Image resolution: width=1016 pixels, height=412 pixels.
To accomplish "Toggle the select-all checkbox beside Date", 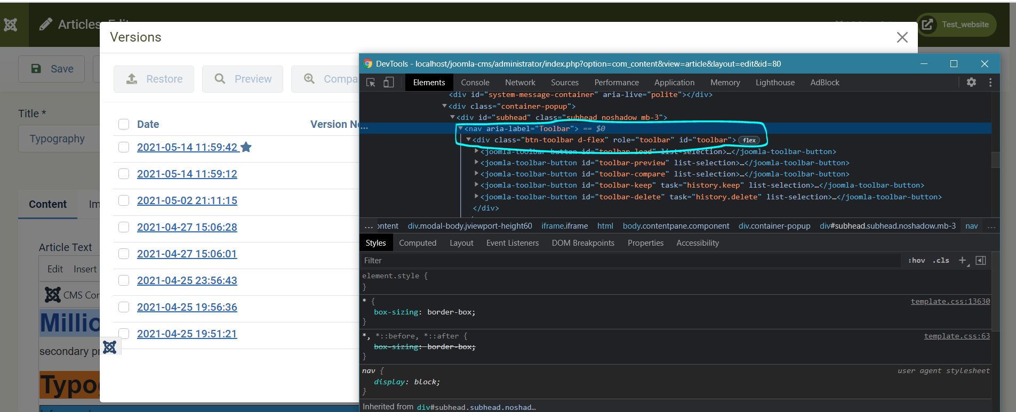I will point(124,124).
